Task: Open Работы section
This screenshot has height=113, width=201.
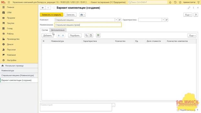Action: 10,34
